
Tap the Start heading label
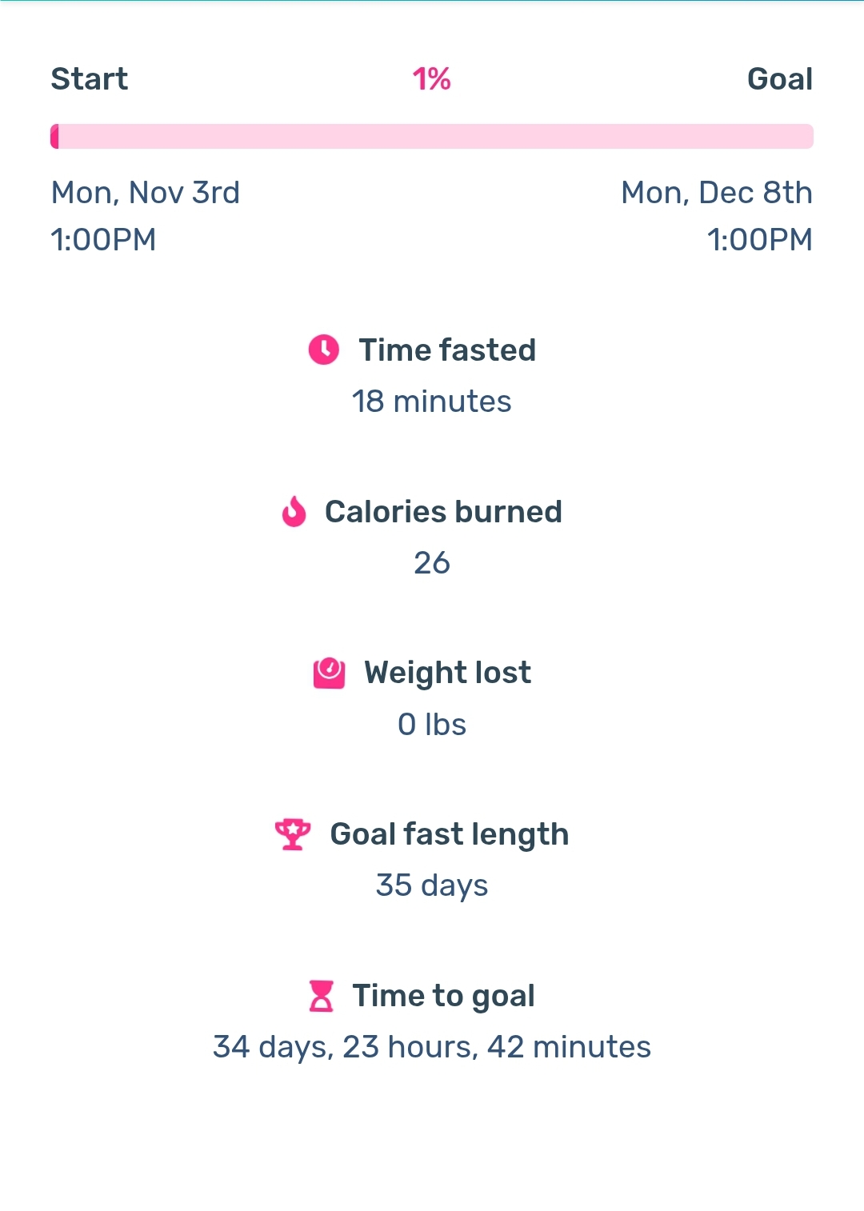pos(90,79)
